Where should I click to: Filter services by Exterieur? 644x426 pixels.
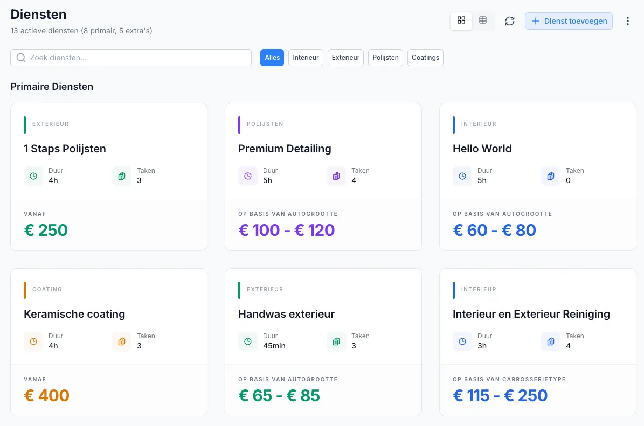click(x=345, y=58)
